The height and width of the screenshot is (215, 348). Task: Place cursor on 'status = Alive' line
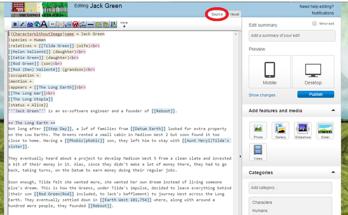(x=28, y=105)
